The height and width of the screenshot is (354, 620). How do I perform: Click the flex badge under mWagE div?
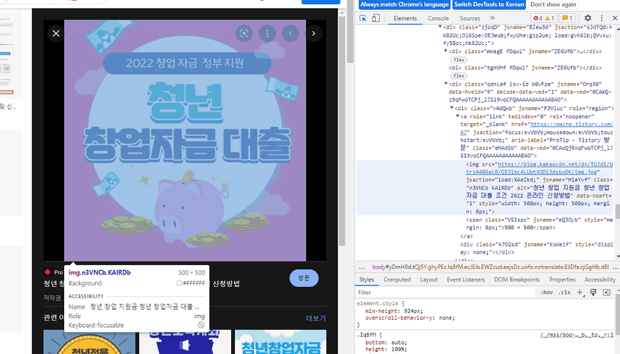[459, 60]
